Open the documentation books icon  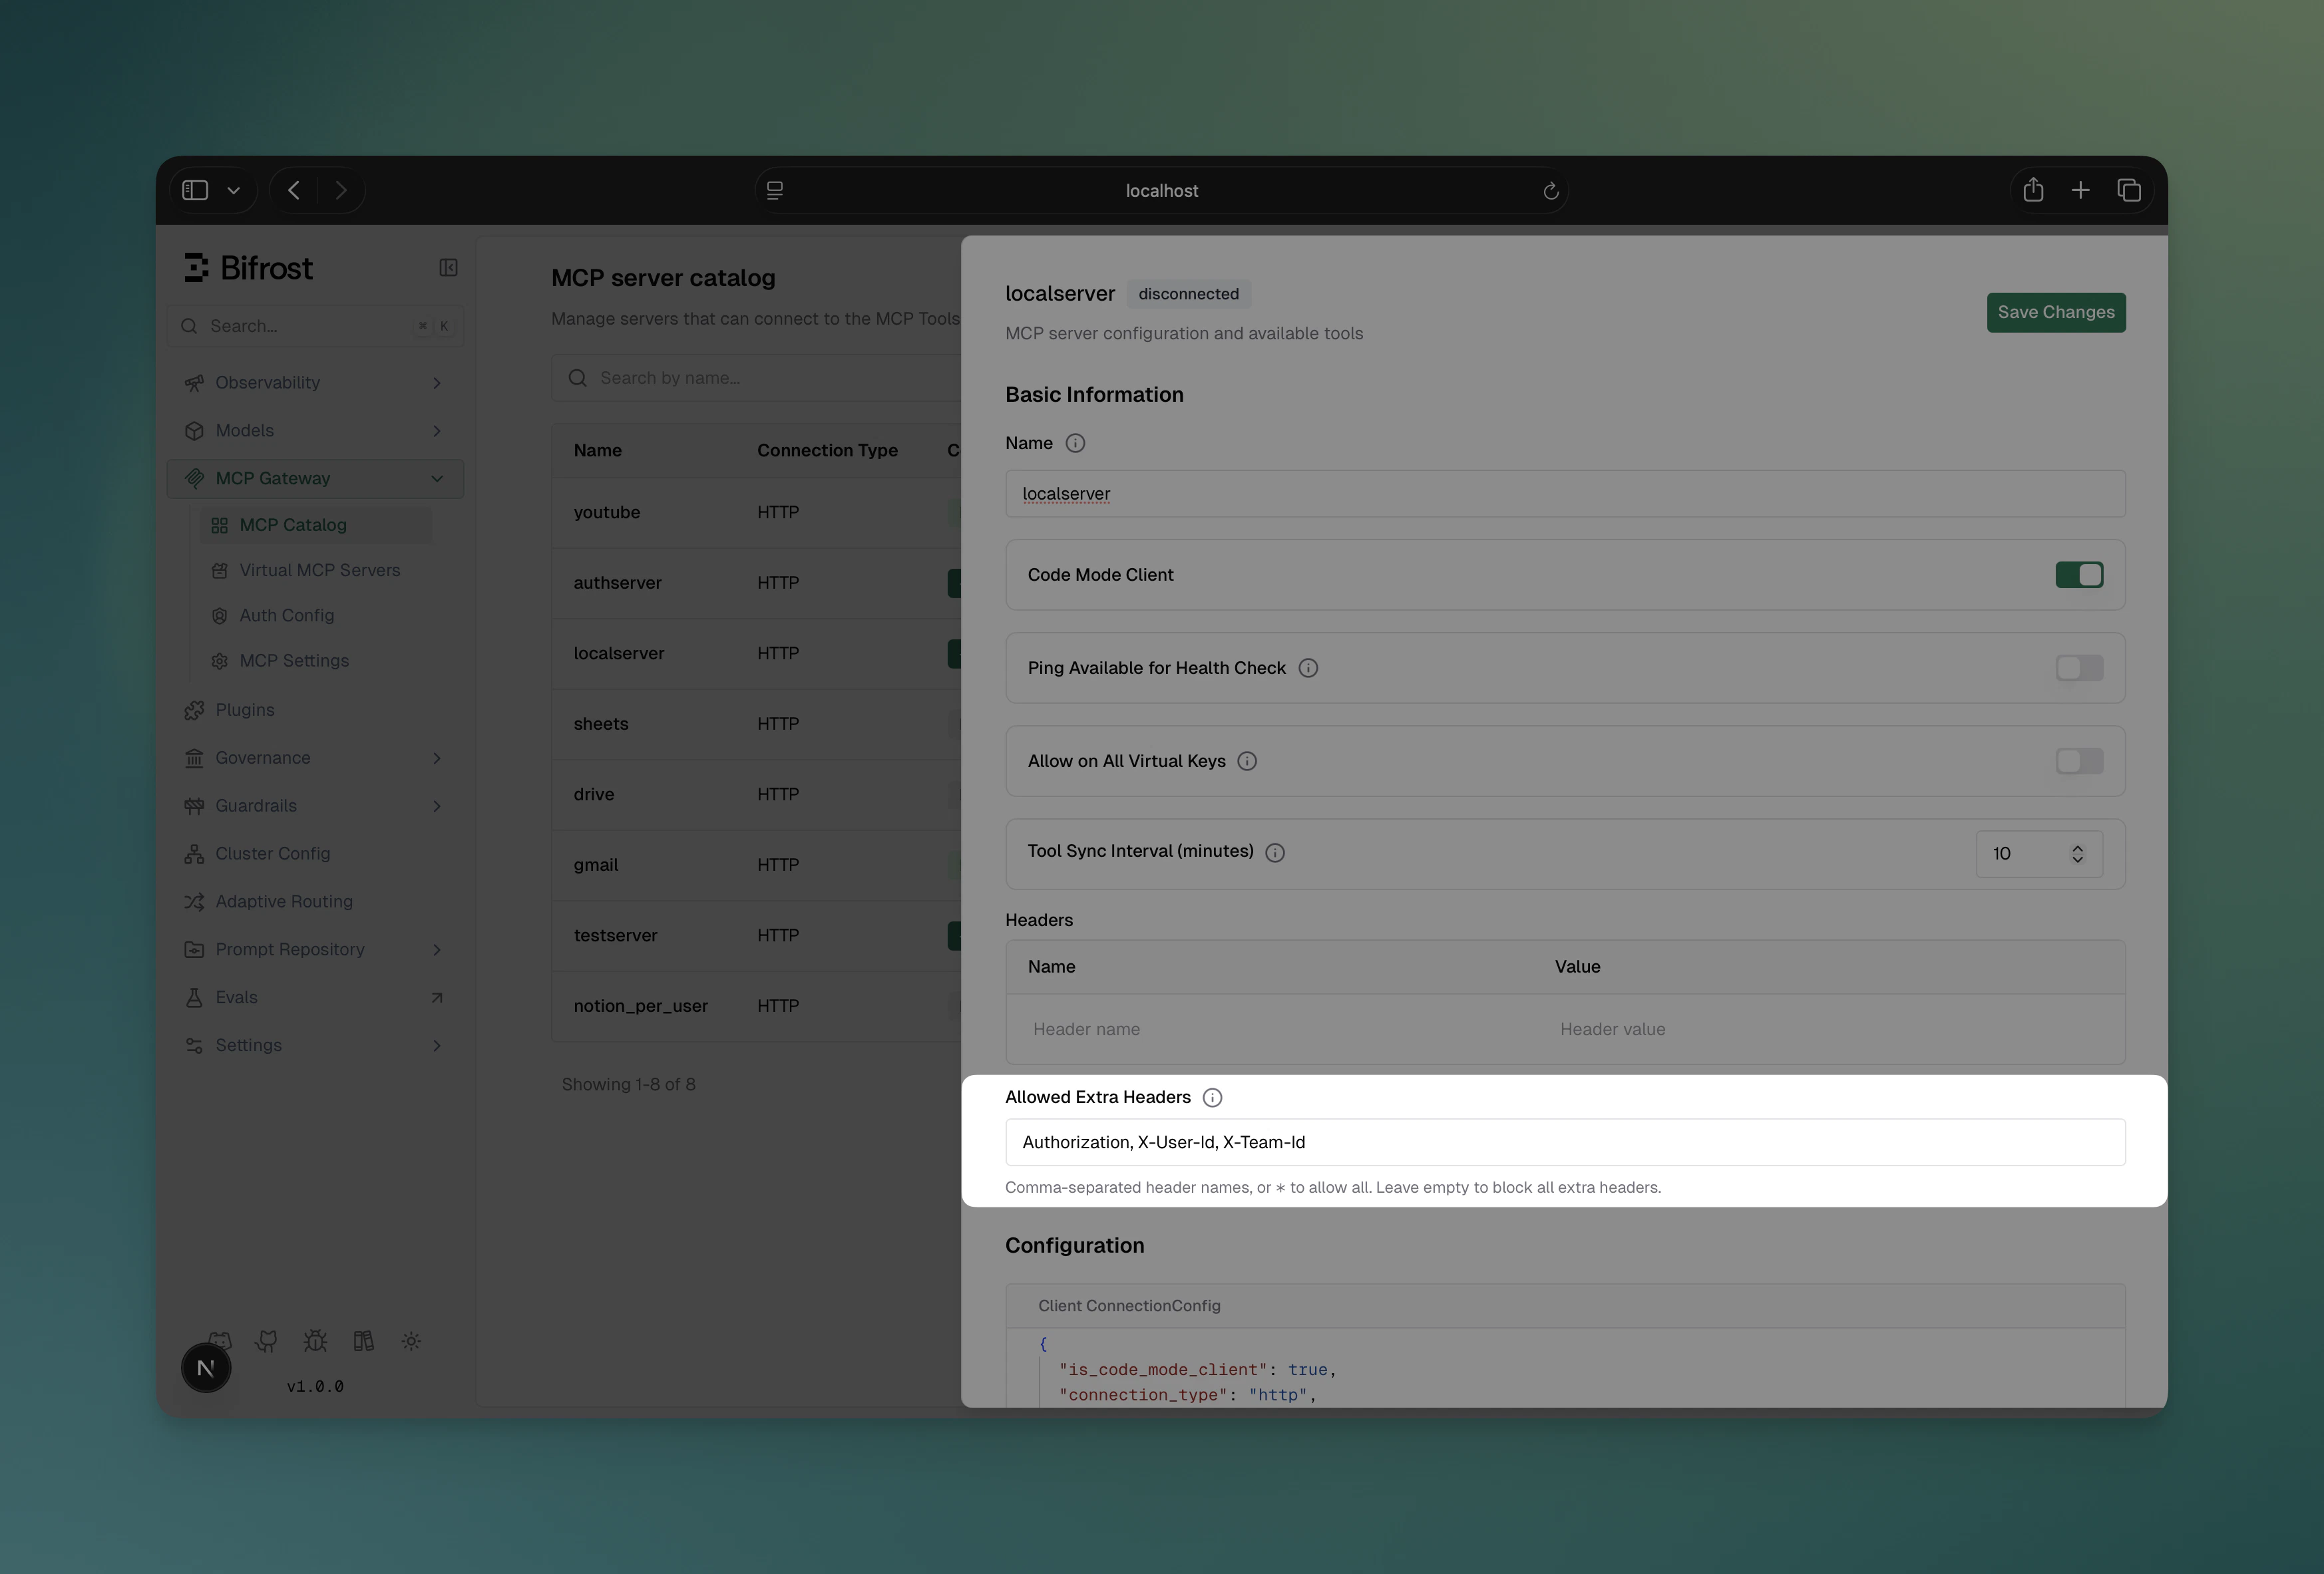click(x=363, y=1341)
